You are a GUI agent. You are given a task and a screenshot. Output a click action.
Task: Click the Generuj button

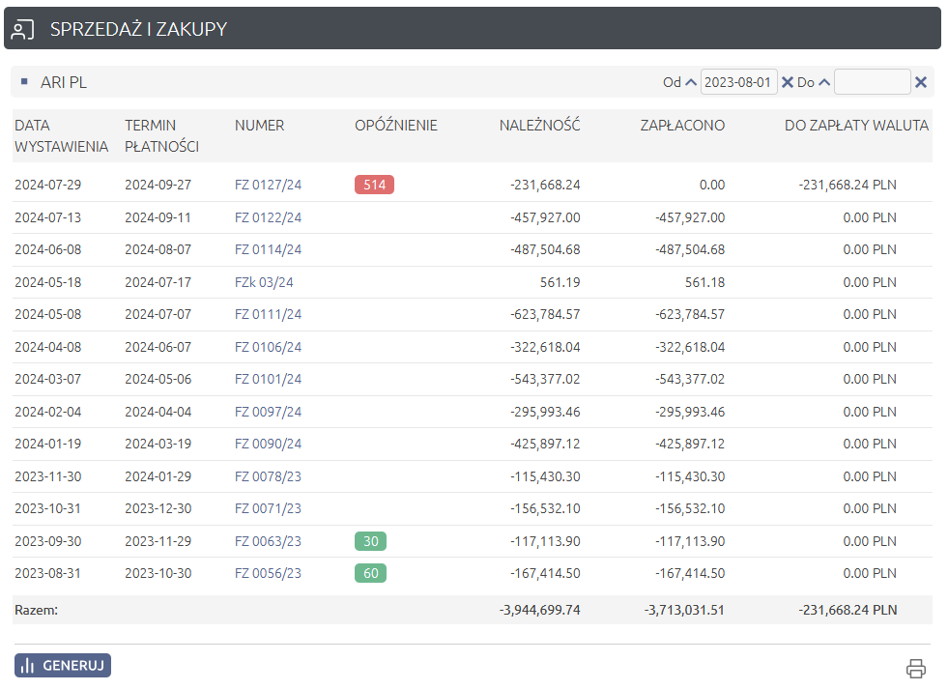pos(63,666)
